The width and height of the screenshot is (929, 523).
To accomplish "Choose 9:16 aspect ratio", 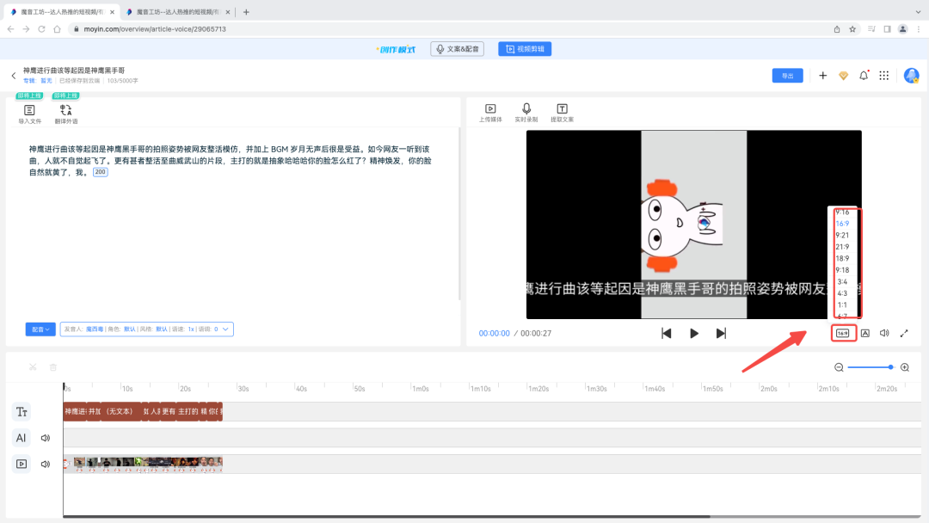I will pyautogui.click(x=842, y=212).
